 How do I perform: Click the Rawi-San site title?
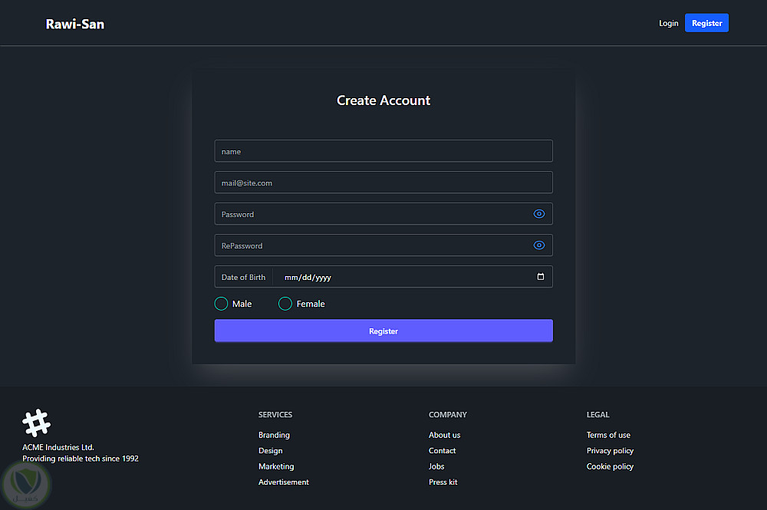tap(75, 24)
